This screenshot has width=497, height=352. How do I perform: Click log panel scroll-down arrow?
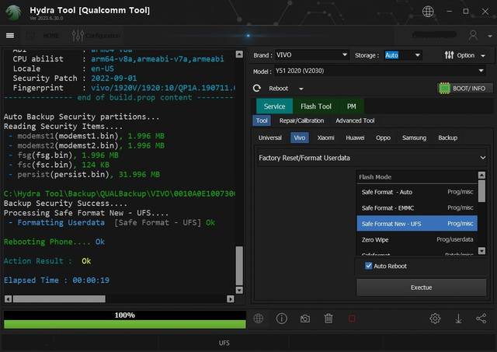point(239,290)
